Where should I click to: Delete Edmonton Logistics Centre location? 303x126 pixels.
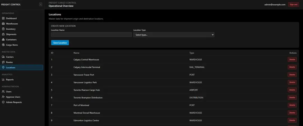[292, 120]
